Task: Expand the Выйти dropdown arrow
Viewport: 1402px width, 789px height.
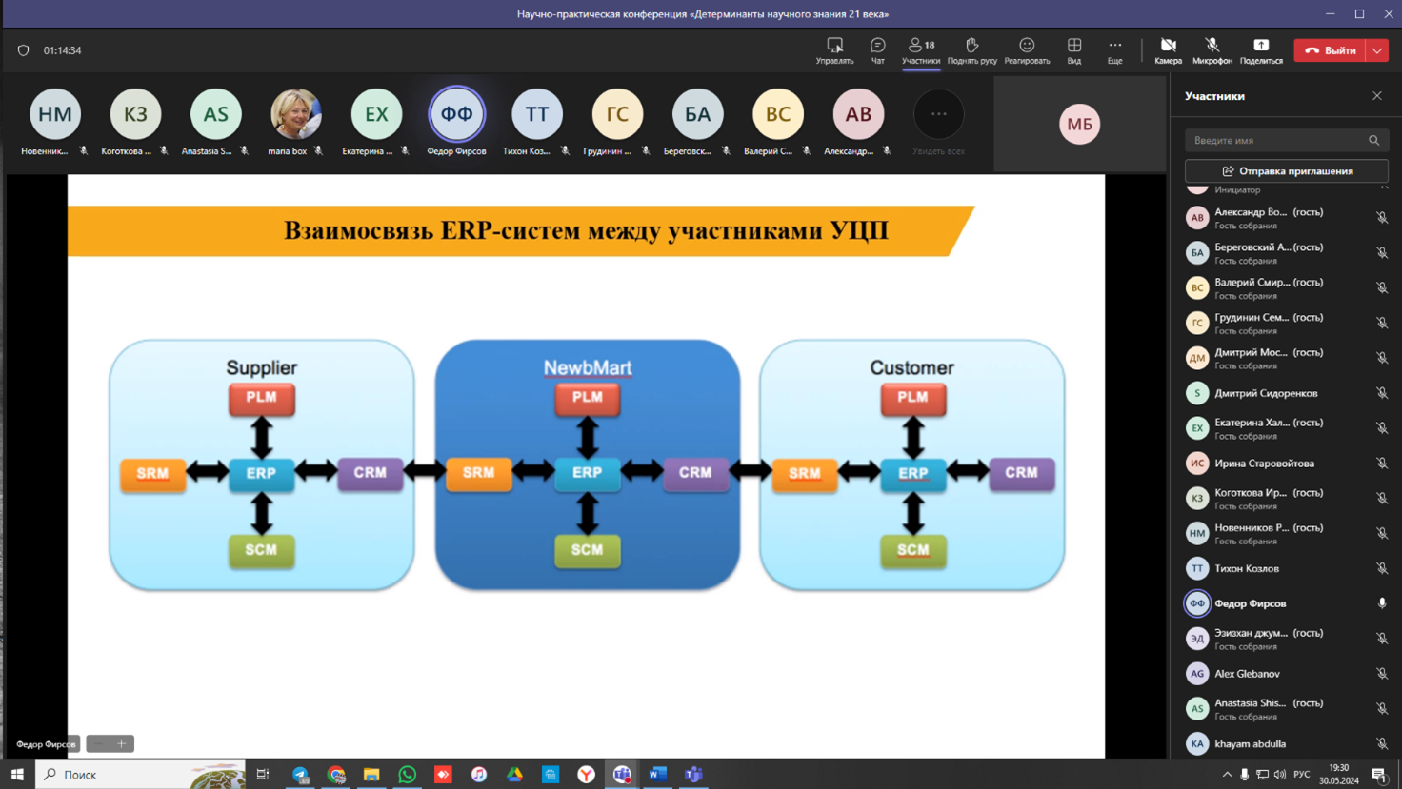Action: tap(1378, 50)
